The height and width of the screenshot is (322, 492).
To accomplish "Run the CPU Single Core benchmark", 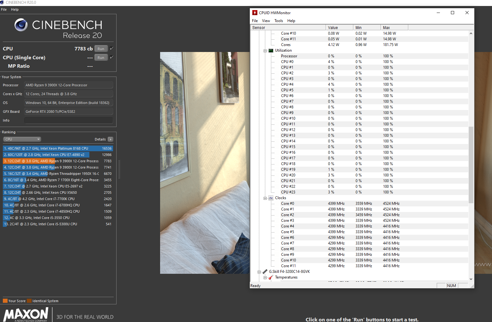I will 101,58.
